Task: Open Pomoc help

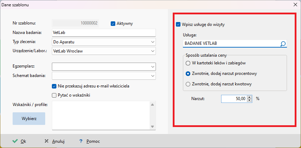Action: 90,141
